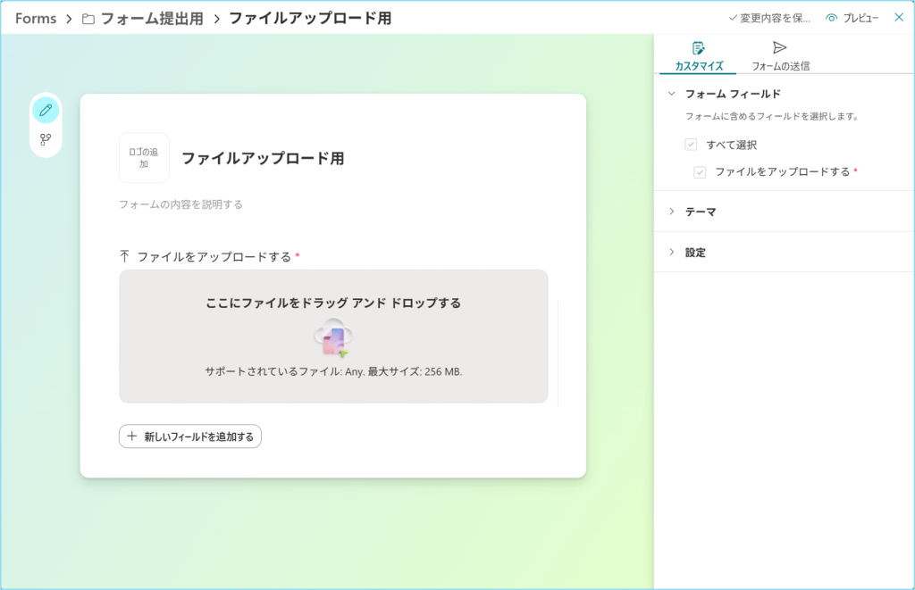Open the Forms breadcrumb link
The image size is (915, 590).
click(x=36, y=19)
